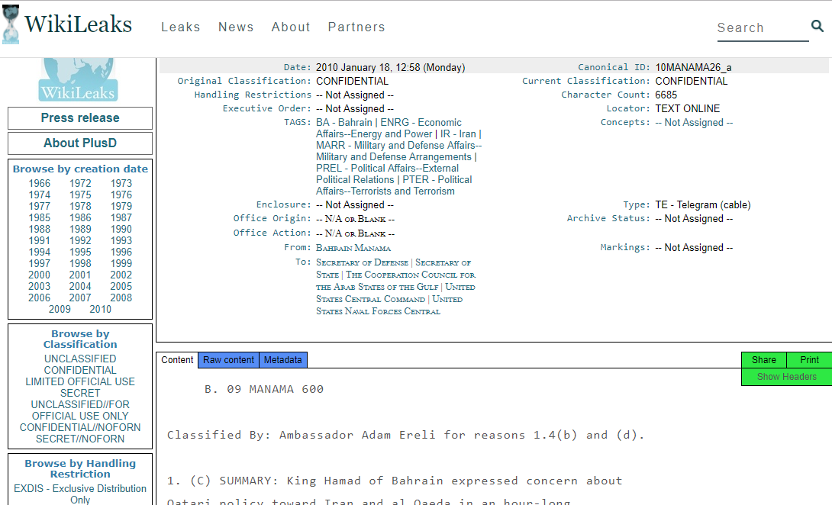The height and width of the screenshot is (505, 832).
Task: Open the News menu item
Action: click(236, 27)
